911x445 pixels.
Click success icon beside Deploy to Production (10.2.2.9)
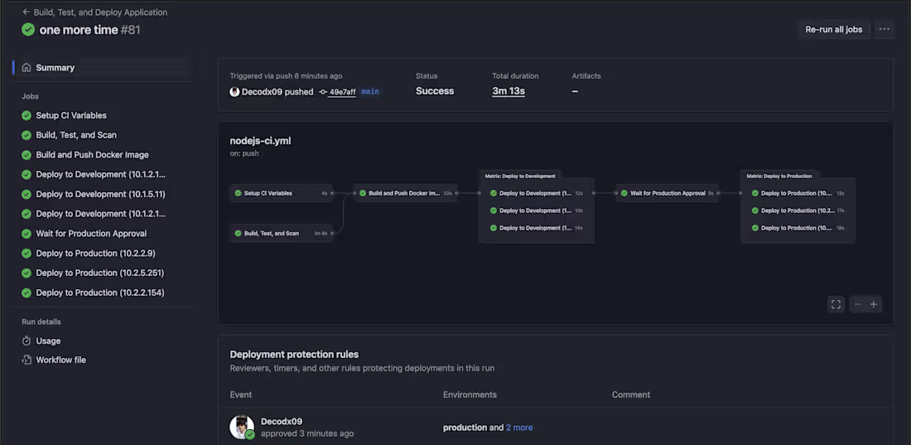(x=27, y=253)
